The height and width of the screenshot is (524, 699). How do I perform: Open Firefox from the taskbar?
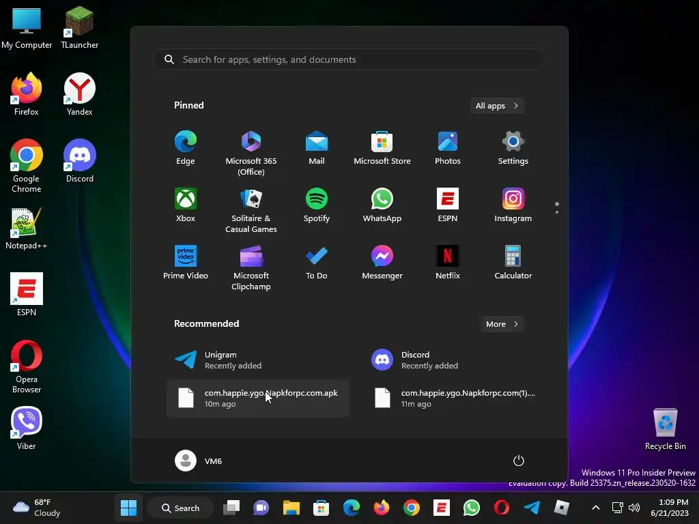click(x=381, y=508)
